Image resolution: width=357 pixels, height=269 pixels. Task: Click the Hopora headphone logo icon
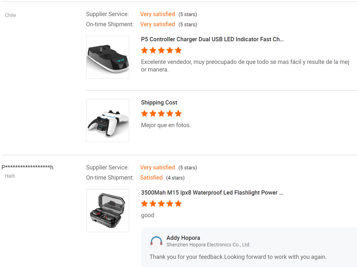(156, 241)
